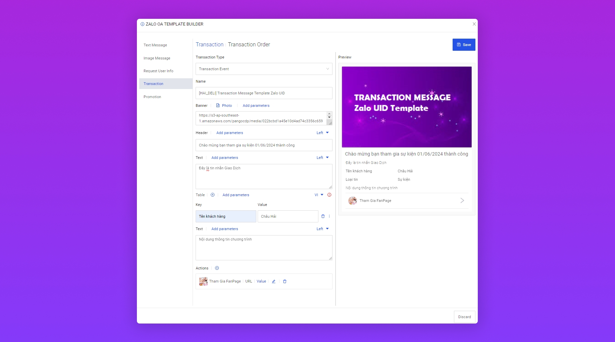615x342 pixels.
Task: Edit the Tham Gia FanPage action
Action: click(273, 282)
